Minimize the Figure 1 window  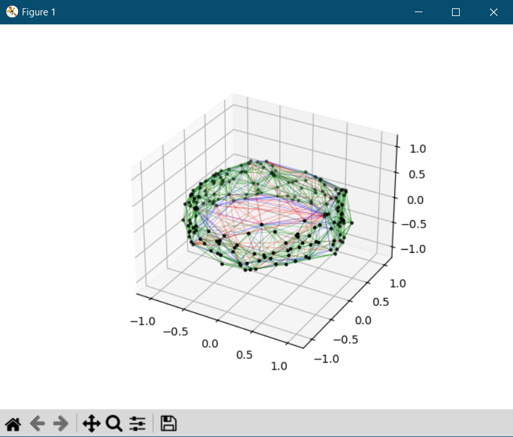[419, 12]
